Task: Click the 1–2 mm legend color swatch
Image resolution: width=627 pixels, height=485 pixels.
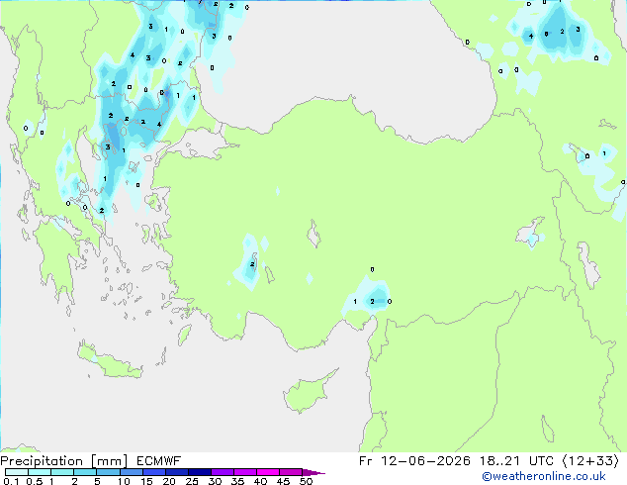Action: (x=62, y=472)
